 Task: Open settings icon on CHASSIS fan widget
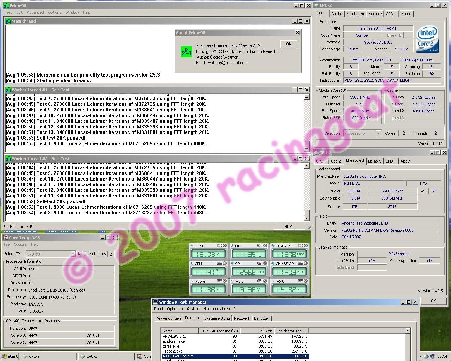coord(300,246)
